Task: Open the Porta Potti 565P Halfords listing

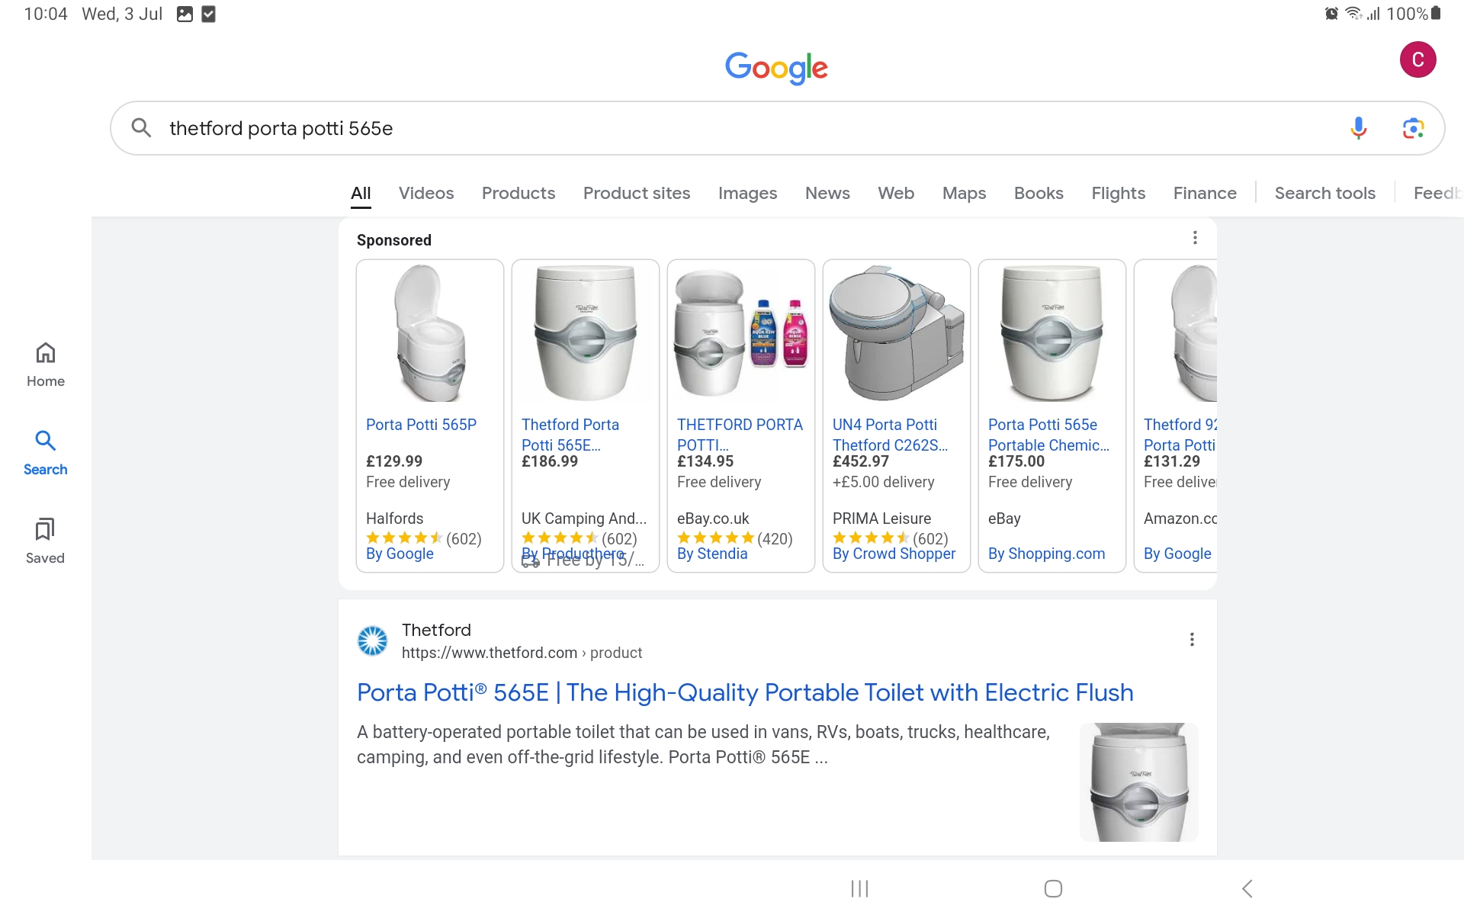Action: click(x=421, y=425)
